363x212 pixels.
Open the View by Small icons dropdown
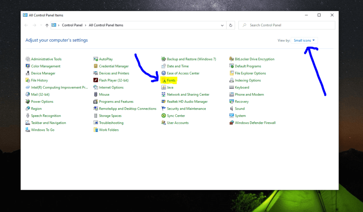[304, 40]
